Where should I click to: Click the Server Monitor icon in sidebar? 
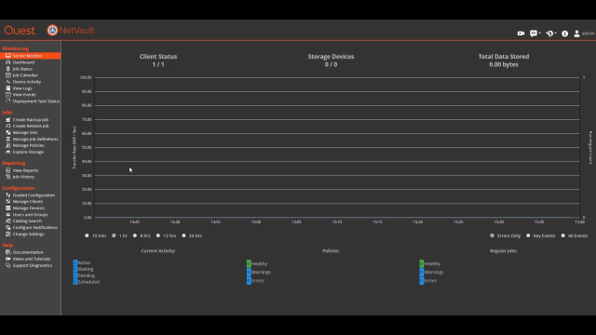click(8, 56)
